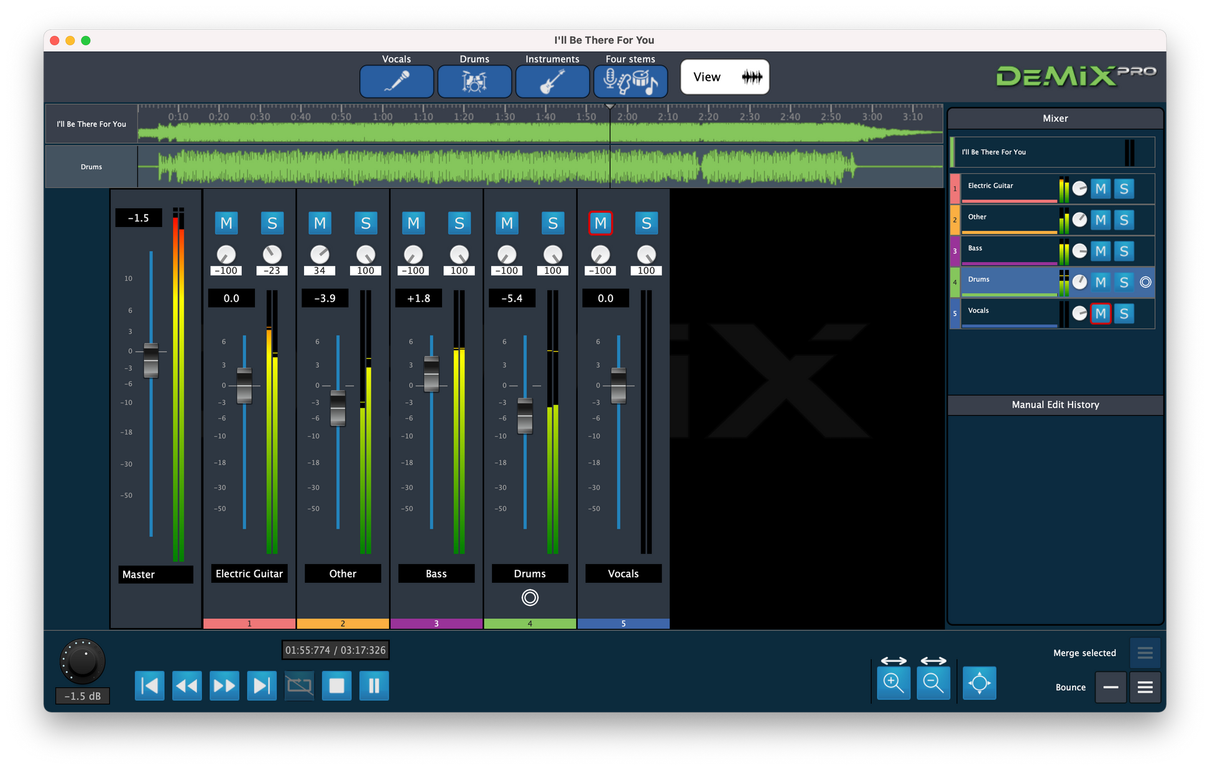Screen dimensions: 1210x770
Task: Stop playback
Action: (336, 685)
